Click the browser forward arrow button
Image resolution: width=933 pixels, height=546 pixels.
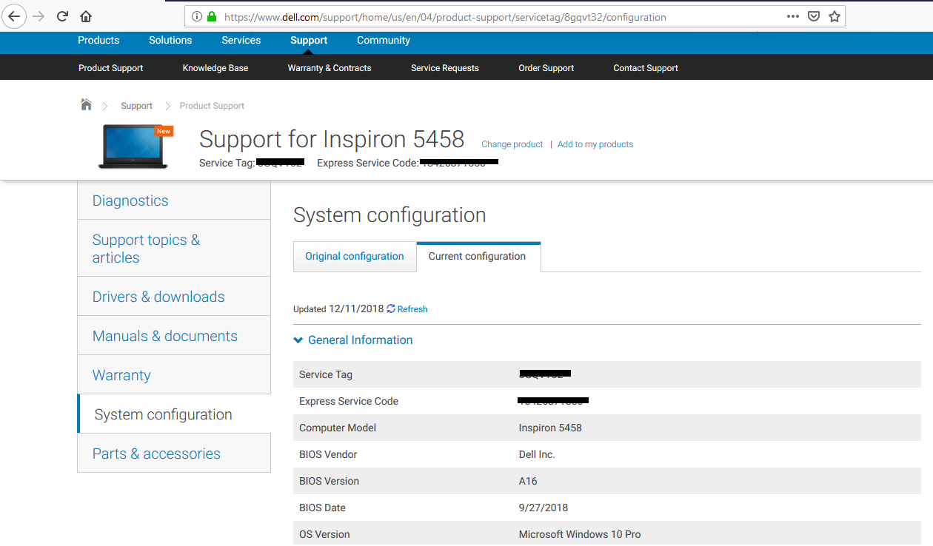(x=39, y=16)
